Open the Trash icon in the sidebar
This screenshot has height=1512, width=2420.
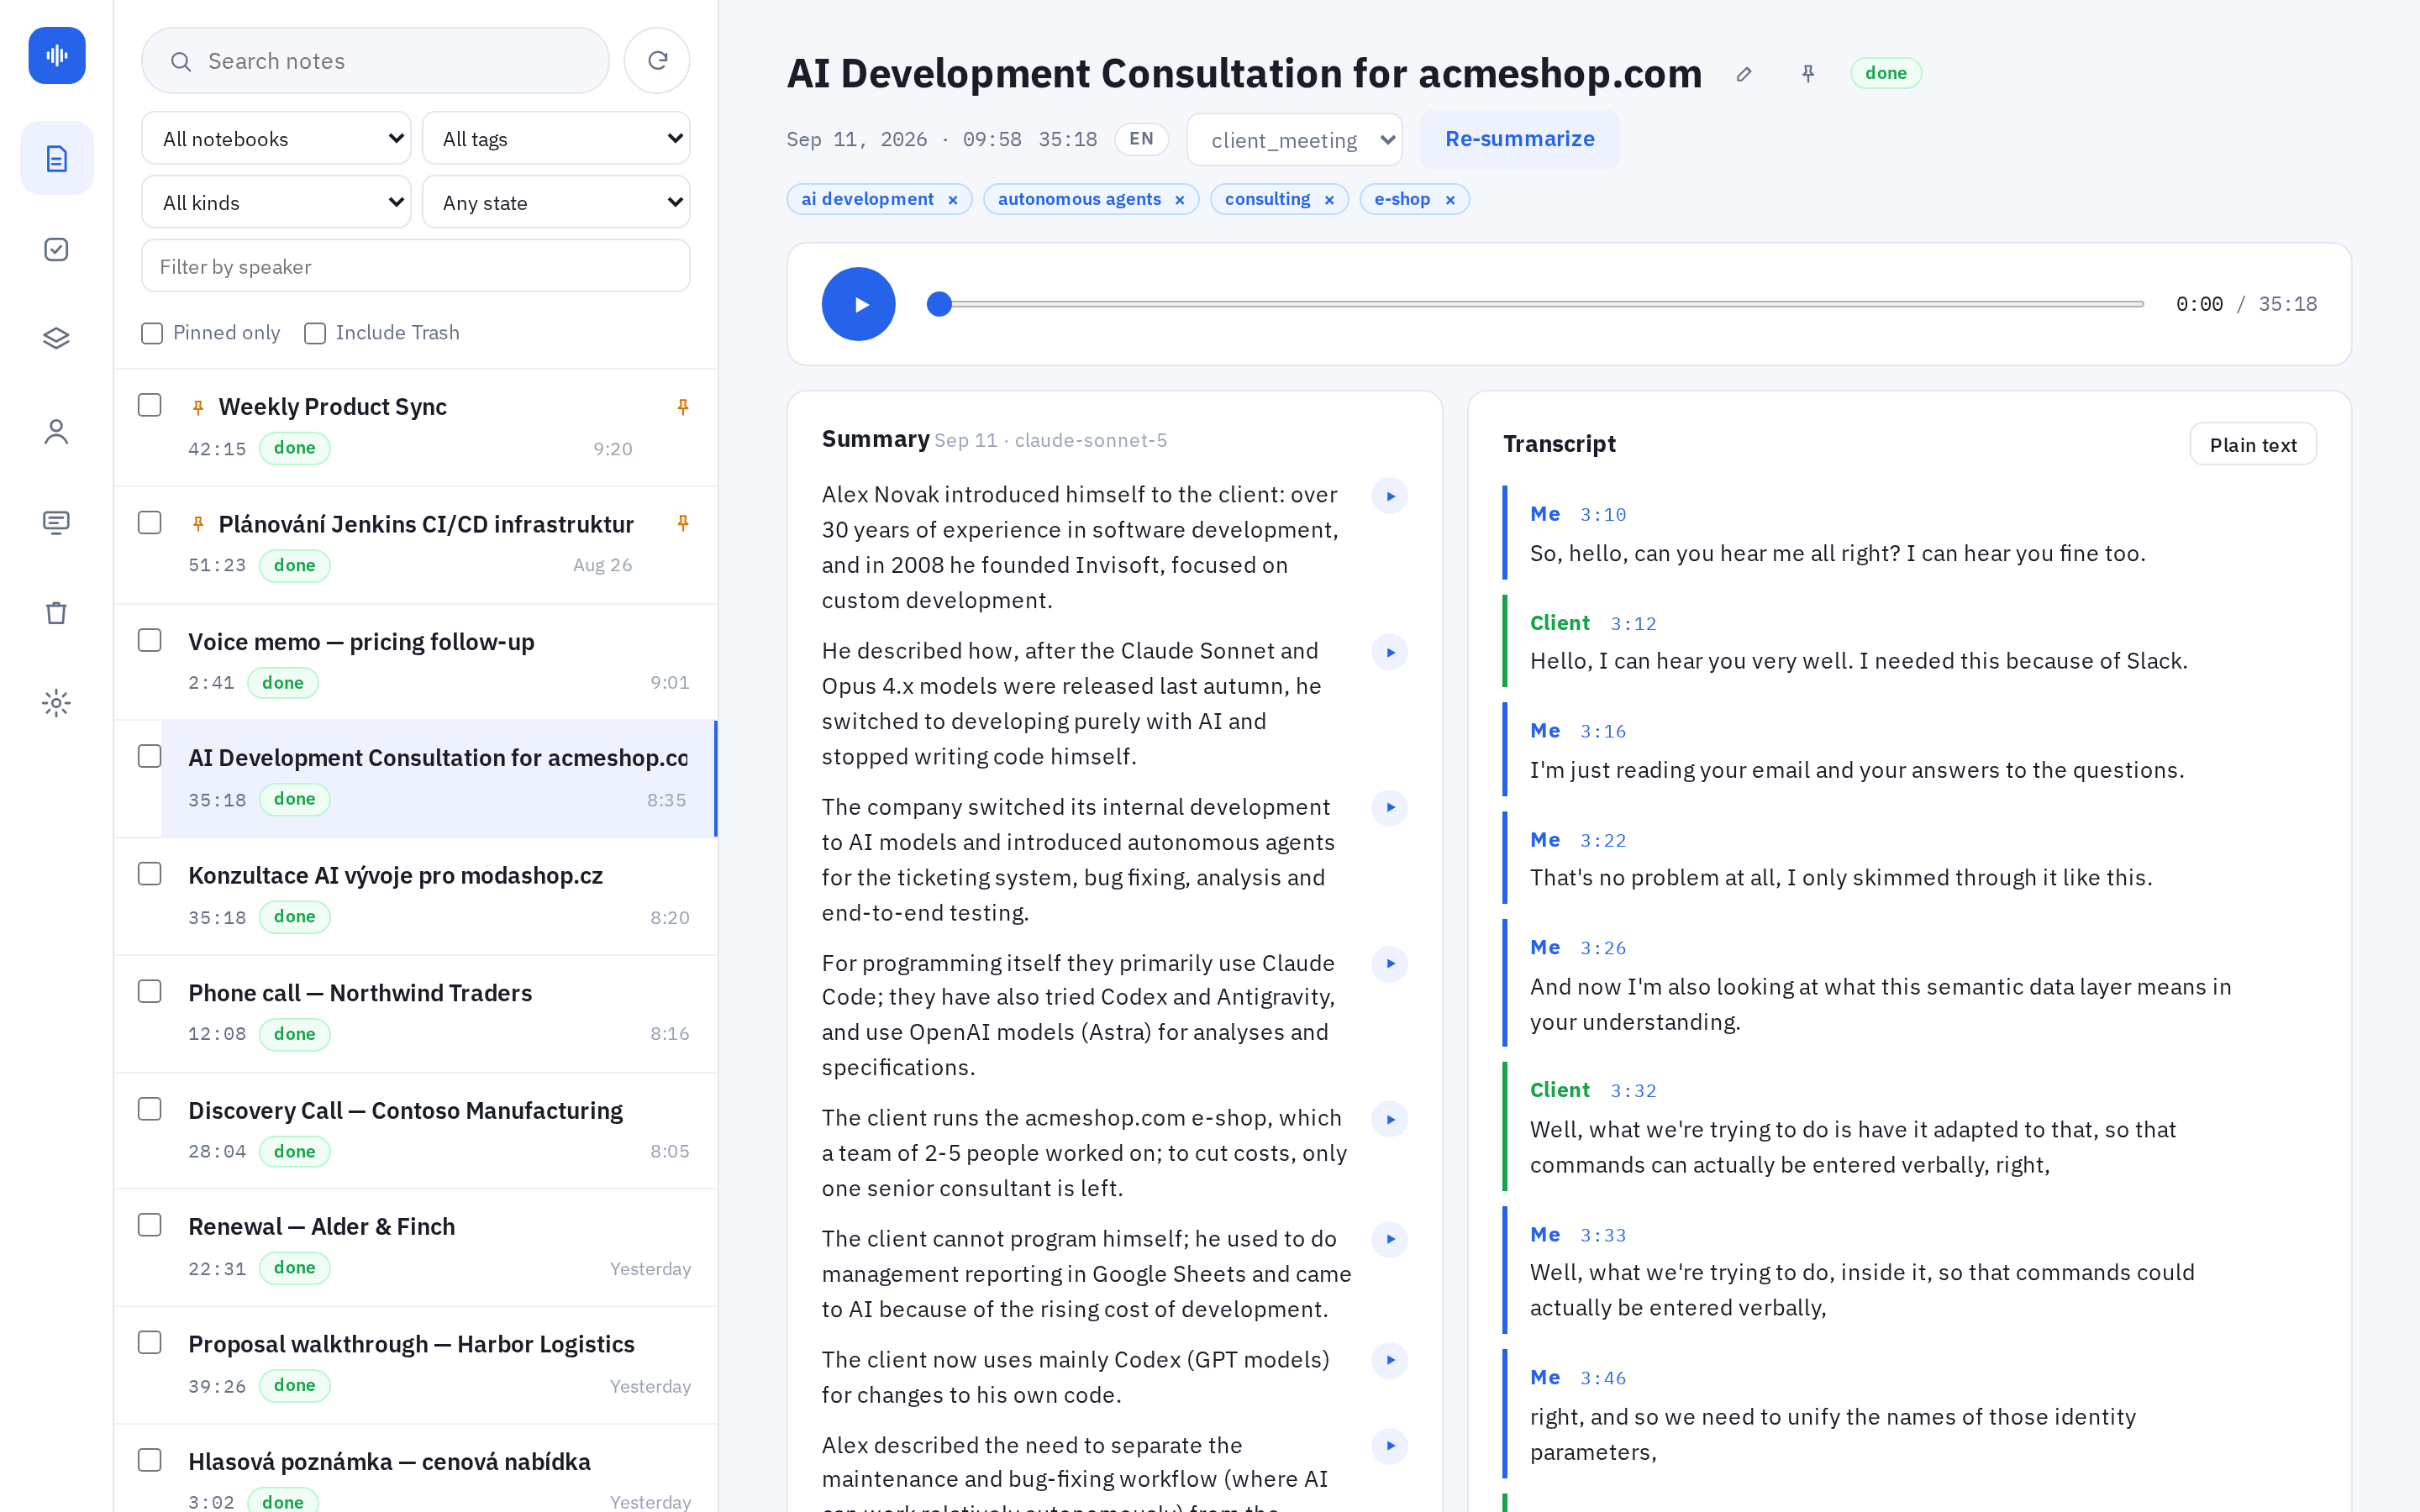pyautogui.click(x=57, y=612)
